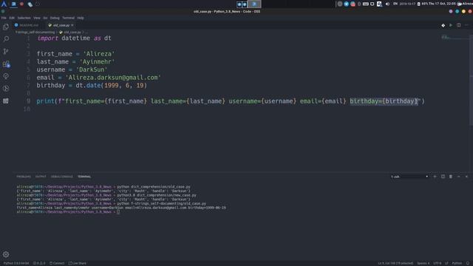Click the import datetime line
Image resolution: width=473 pixels, height=266 pixels.
click(x=74, y=38)
